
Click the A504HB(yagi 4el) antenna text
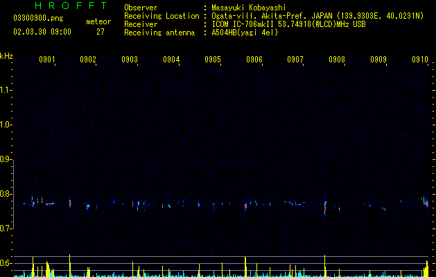(x=245, y=33)
